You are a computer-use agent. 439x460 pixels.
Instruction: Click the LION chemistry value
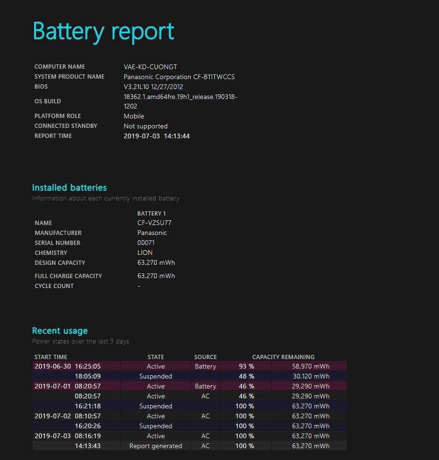[145, 253]
